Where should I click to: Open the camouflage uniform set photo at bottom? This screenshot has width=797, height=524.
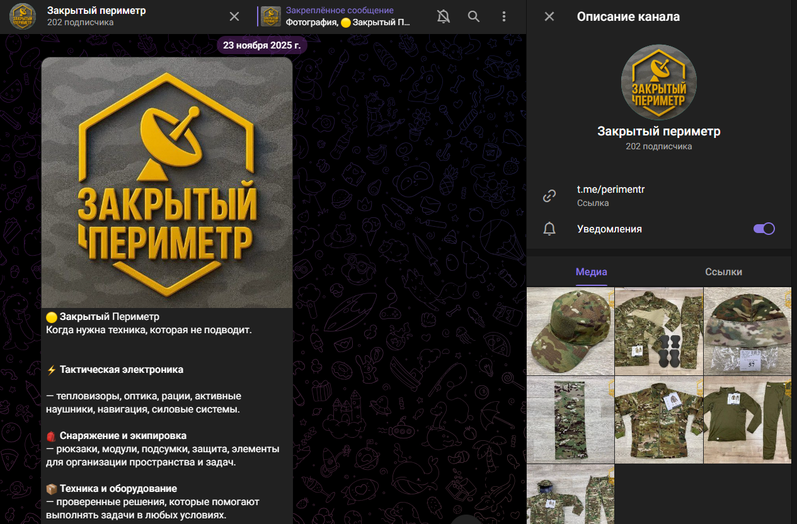(x=570, y=494)
